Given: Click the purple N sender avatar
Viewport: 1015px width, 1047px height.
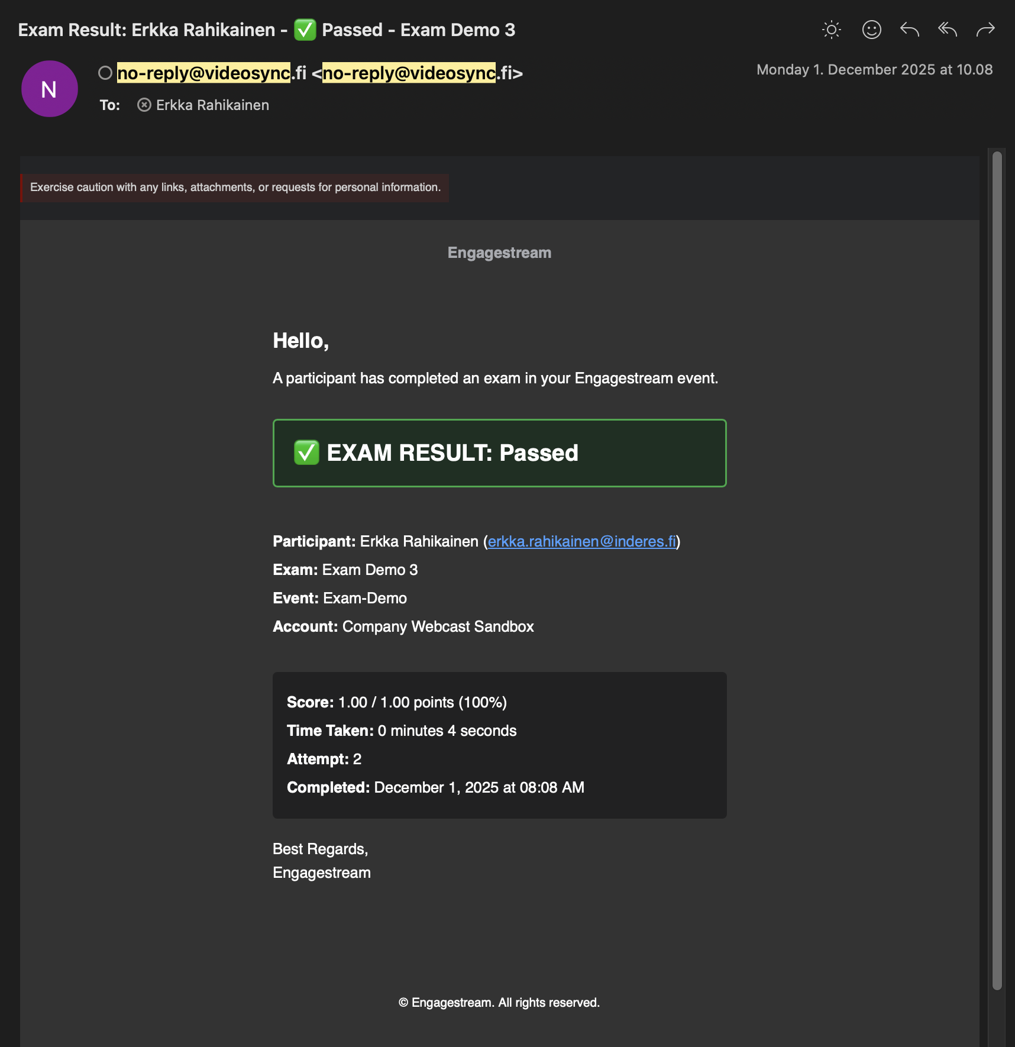Looking at the screenshot, I should point(50,89).
